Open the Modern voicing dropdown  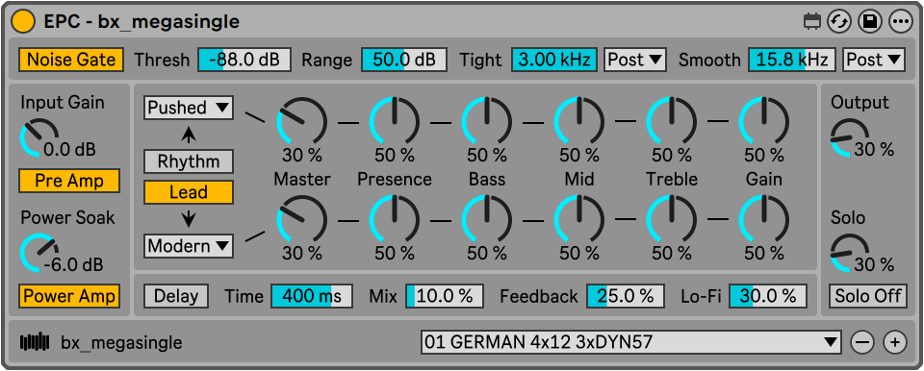pos(189,246)
